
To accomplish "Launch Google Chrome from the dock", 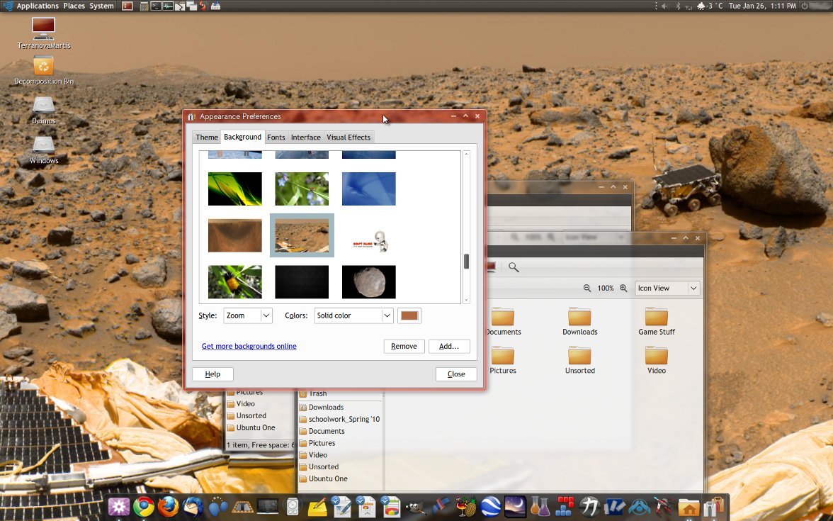I will pos(143,507).
